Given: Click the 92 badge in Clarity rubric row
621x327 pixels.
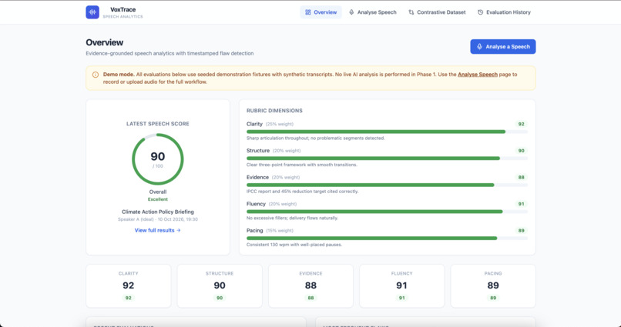Looking at the screenshot, I should coord(521,124).
